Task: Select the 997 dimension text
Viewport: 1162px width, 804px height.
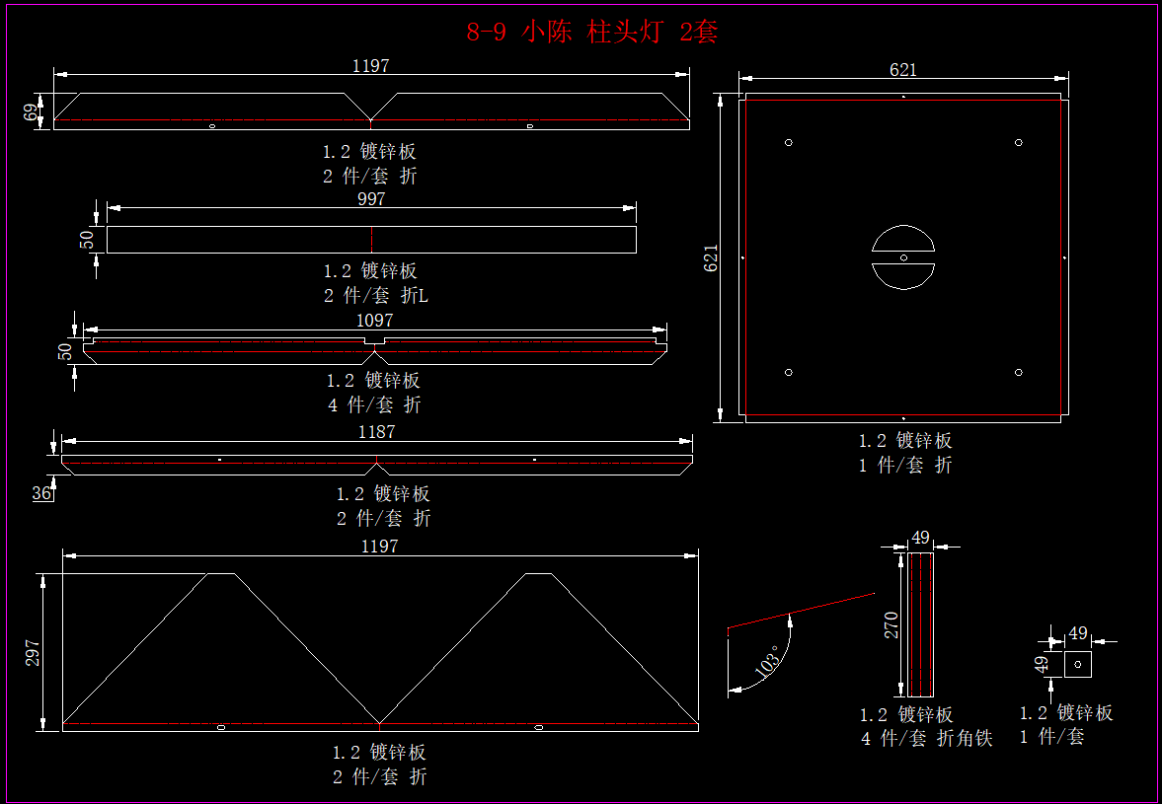Action: (x=370, y=199)
